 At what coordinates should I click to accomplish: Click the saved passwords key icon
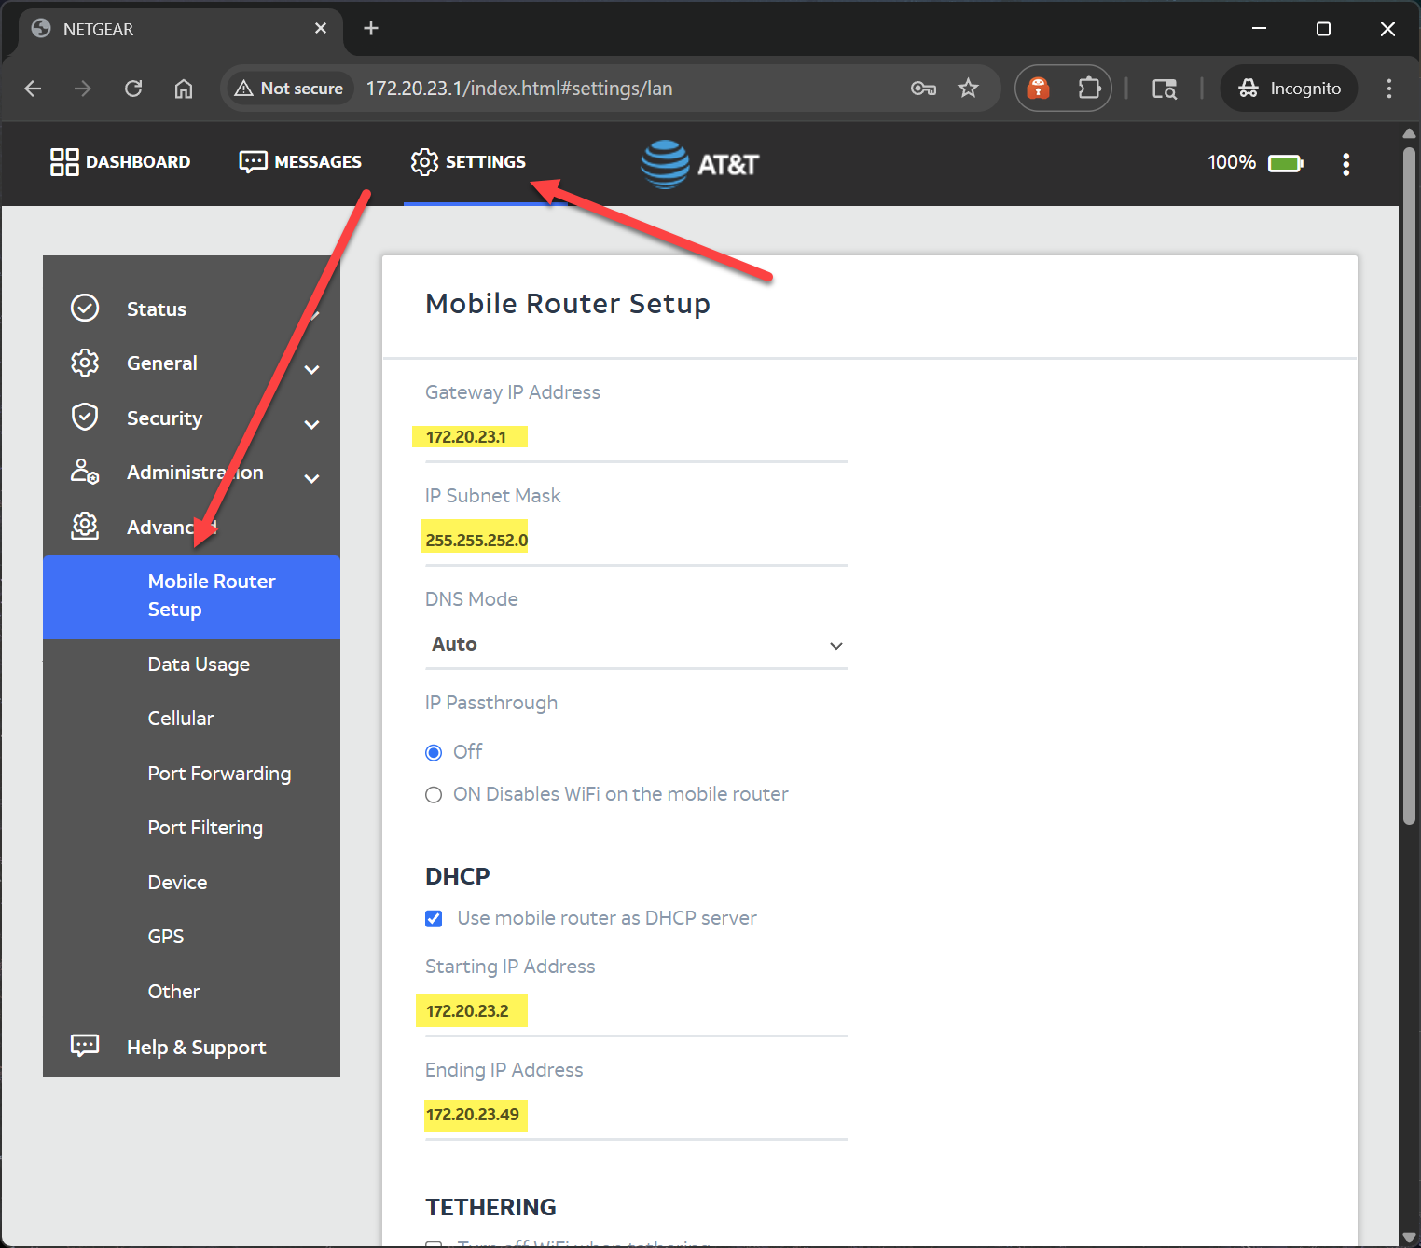click(x=923, y=89)
